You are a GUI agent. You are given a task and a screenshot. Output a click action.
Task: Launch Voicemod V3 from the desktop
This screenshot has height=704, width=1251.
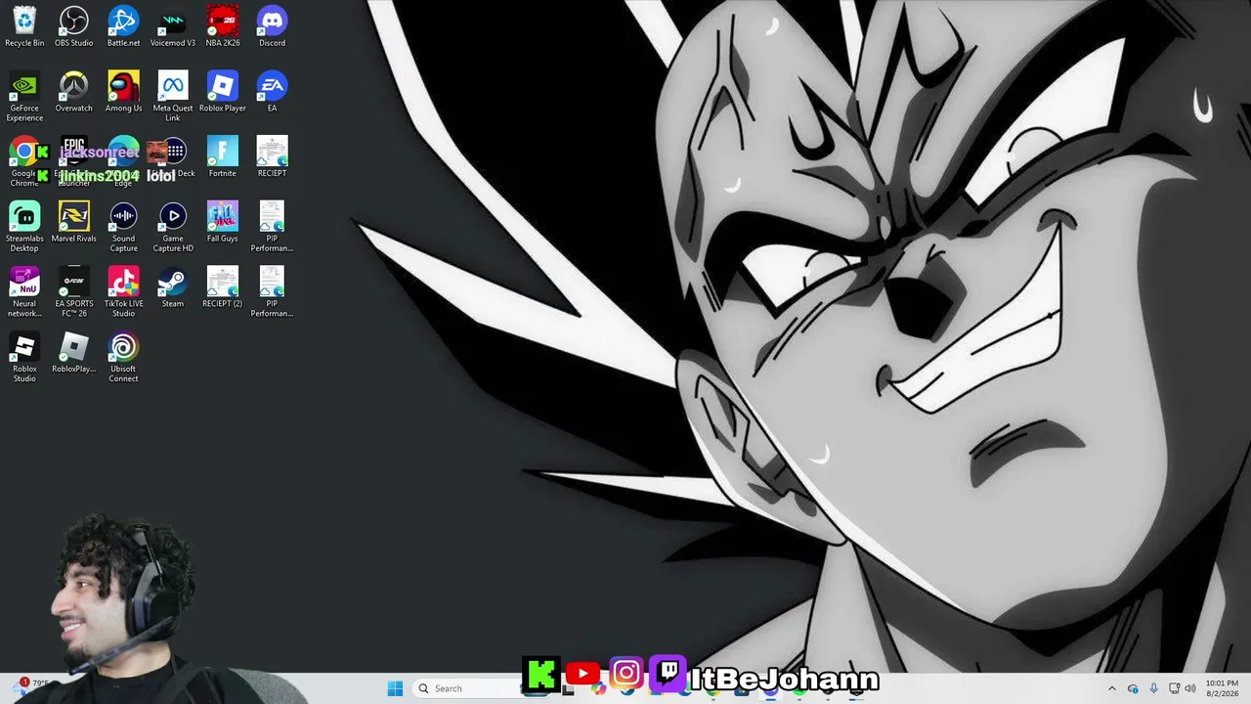point(173,26)
